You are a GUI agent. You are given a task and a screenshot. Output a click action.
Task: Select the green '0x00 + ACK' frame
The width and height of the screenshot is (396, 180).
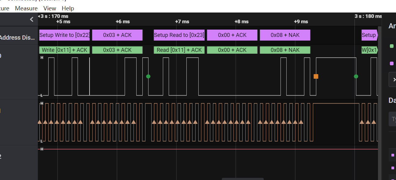pos(232,50)
